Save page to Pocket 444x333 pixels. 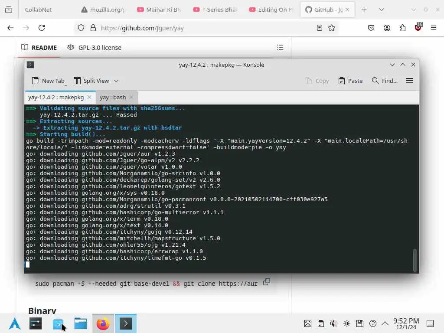[x=371, y=28]
